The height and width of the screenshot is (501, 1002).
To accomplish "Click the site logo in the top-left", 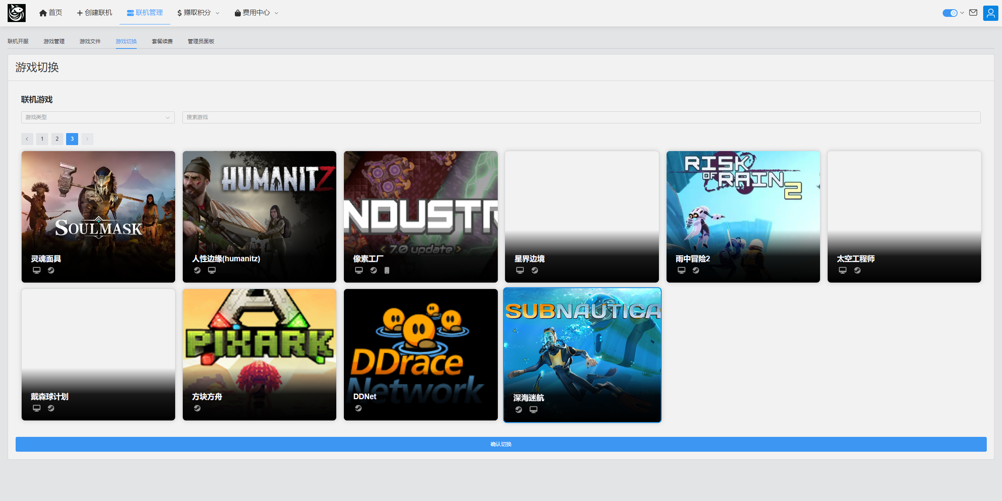I will pos(16,13).
